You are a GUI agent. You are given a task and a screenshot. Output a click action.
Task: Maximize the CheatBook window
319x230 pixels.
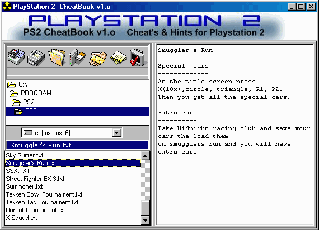(x=301, y=7)
